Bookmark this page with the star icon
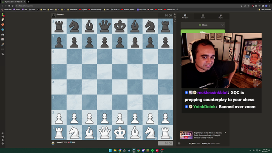This screenshot has width=272, height=153. click(x=248, y=6)
